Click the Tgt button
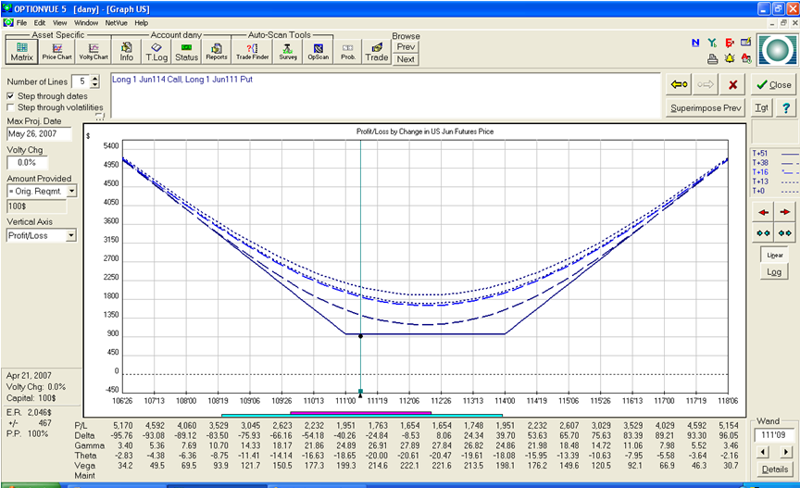 (x=762, y=107)
